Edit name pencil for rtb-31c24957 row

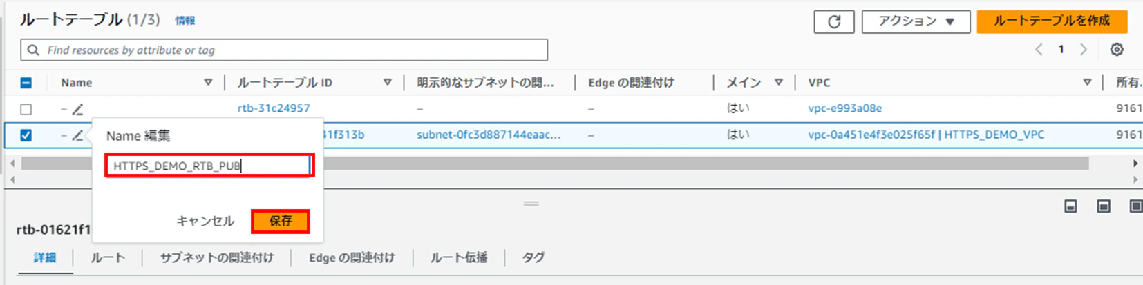(x=77, y=109)
